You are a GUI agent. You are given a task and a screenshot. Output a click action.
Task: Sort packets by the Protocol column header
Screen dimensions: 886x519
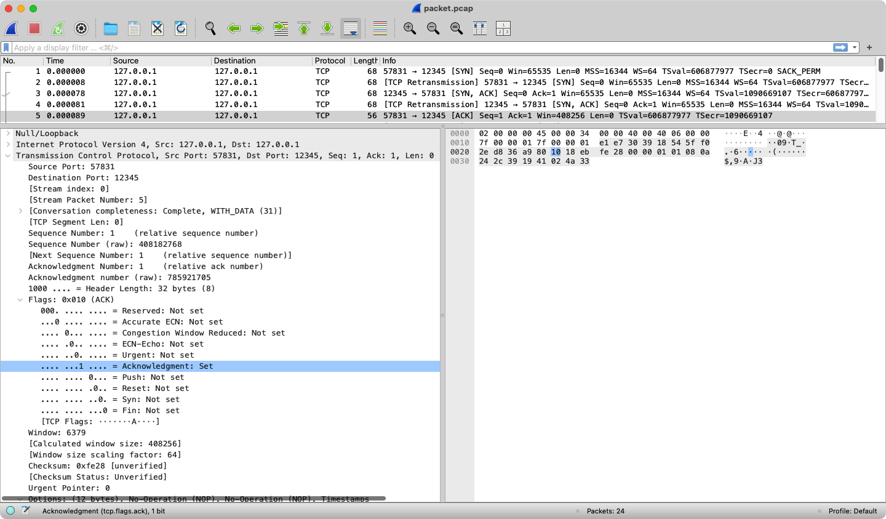coord(330,61)
